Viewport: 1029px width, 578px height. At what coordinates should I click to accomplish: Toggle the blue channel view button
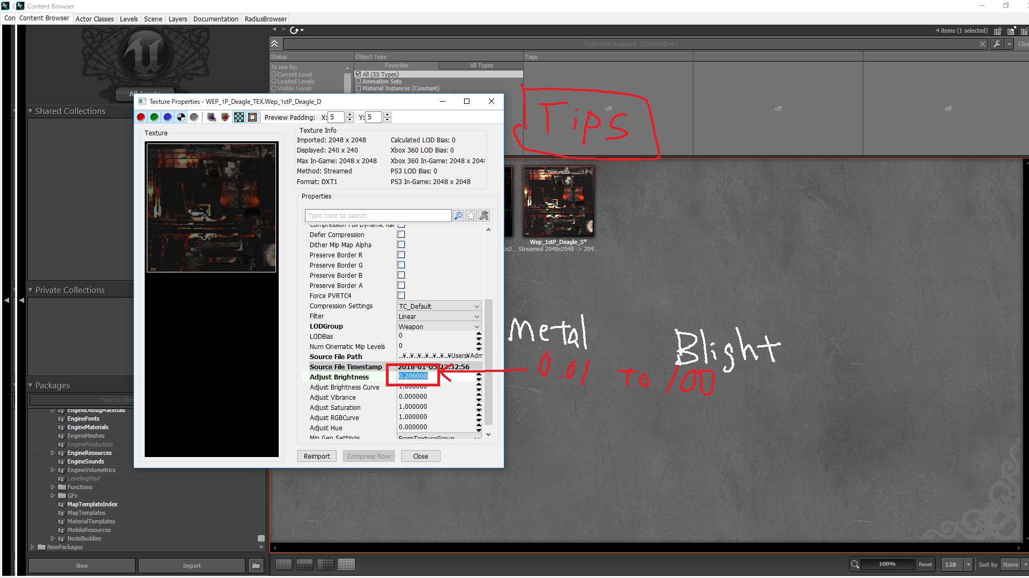168,117
